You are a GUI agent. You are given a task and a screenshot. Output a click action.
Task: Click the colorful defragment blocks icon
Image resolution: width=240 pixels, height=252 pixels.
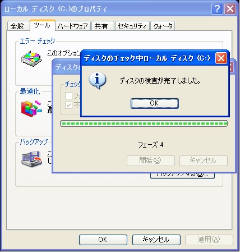click(31, 109)
